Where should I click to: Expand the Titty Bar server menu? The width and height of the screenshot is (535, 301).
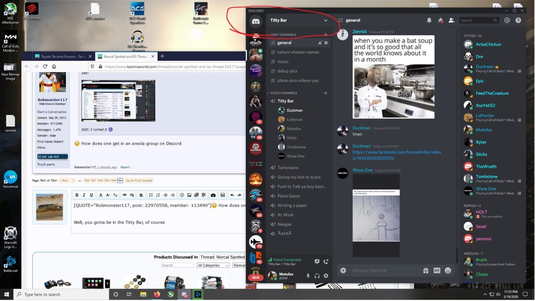pyautogui.click(x=326, y=20)
